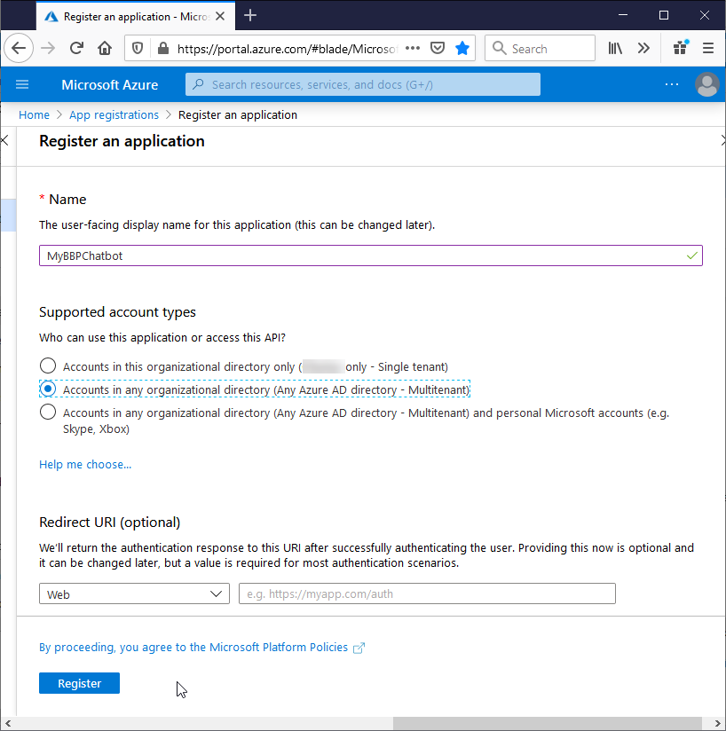Close the blade using left X icon

tap(4, 140)
